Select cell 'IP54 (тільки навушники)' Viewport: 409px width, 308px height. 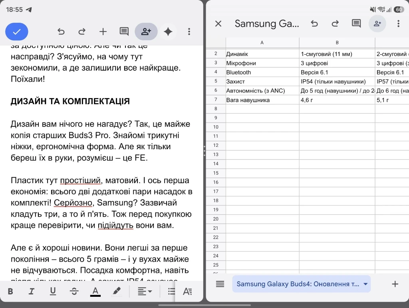tap(337, 81)
